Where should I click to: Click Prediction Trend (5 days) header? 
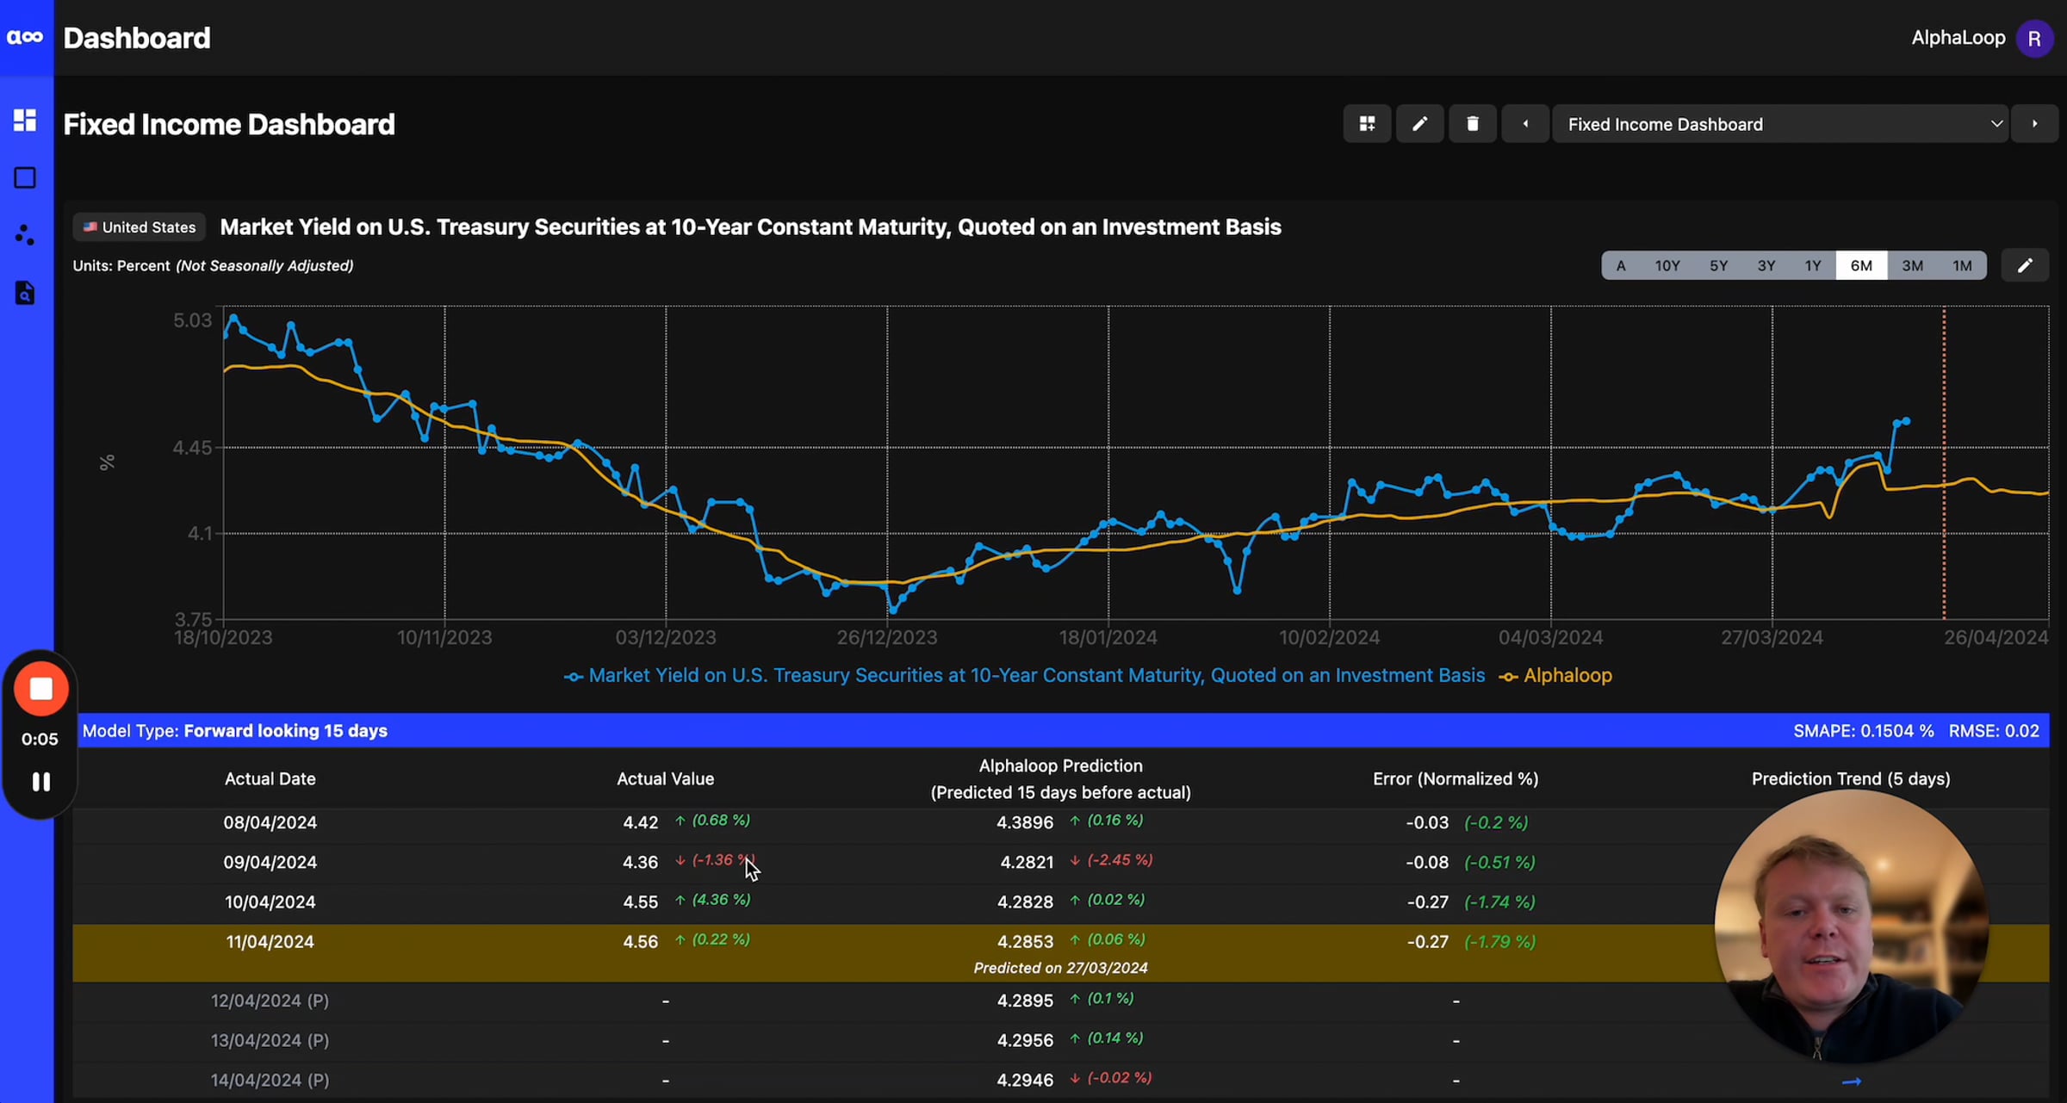tap(1851, 779)
